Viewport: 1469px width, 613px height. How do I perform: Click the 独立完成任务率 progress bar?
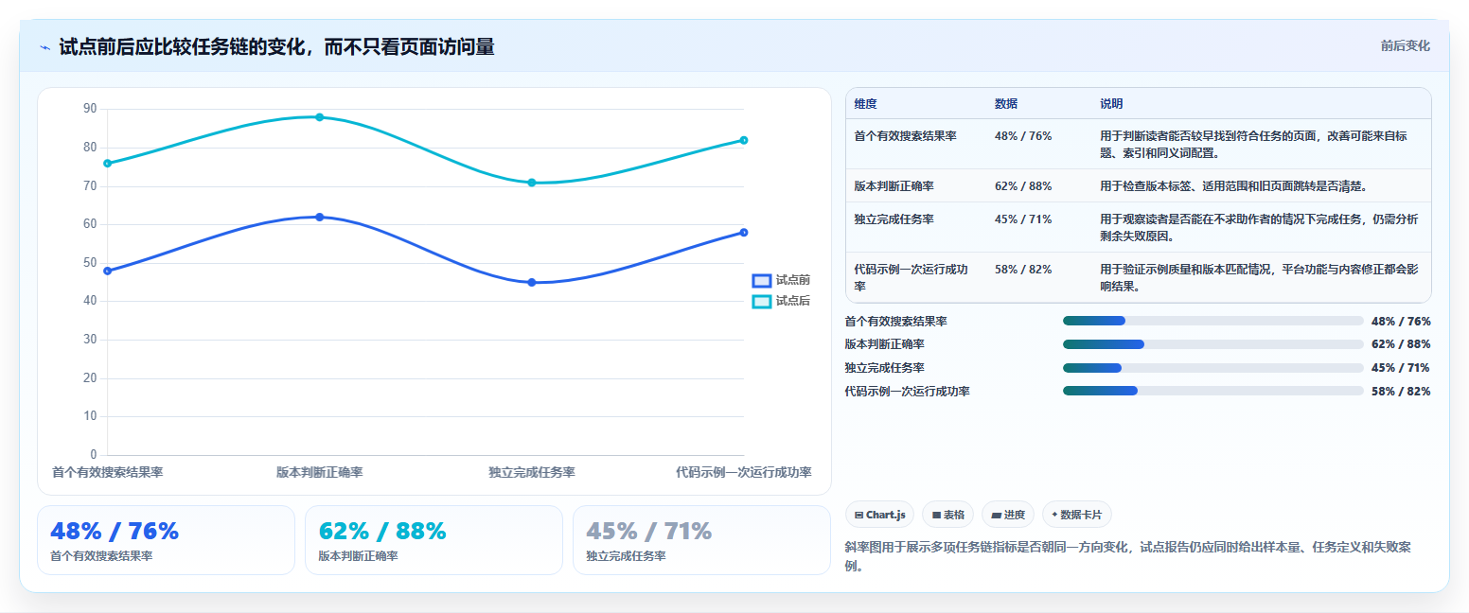pos(1213,368)
